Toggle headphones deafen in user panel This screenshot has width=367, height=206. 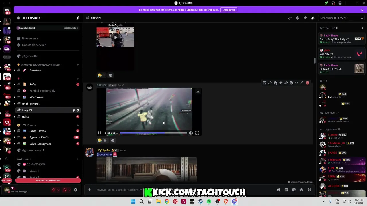(x=65, y=190)
